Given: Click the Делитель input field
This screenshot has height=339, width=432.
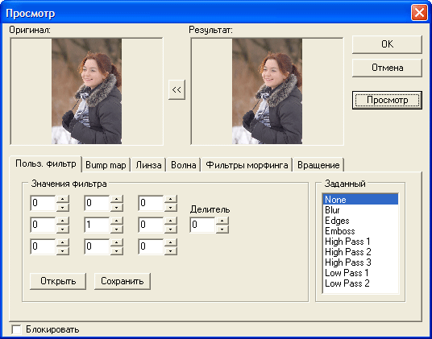Looking at the screenshot, I should tap(203, 225).
